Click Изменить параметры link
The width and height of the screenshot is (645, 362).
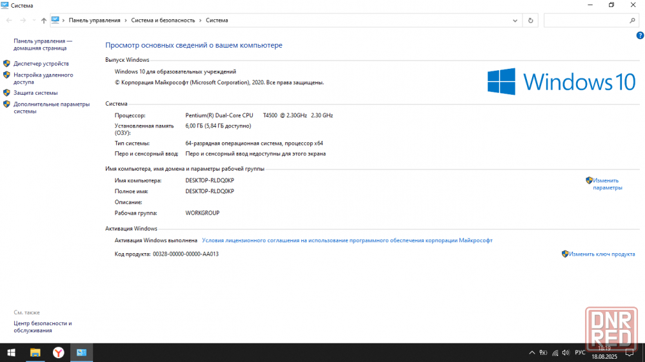coord(607,184)
